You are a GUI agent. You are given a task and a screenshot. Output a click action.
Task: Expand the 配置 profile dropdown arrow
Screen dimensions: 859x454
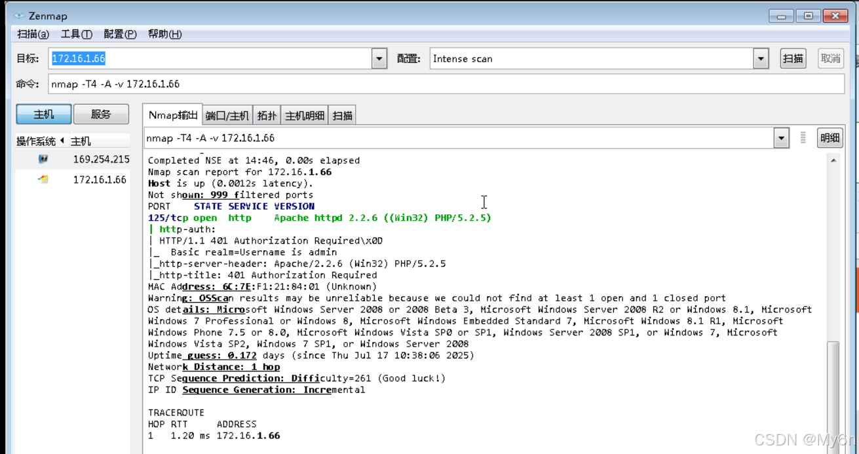coord(761,58)
